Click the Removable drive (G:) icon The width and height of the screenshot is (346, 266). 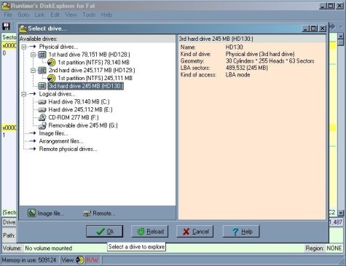coord(42,125)
